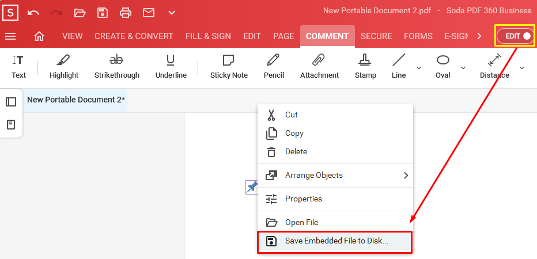The image size is (537, 259).
Task: Open Properties from context menu
Action: [335, 199]
